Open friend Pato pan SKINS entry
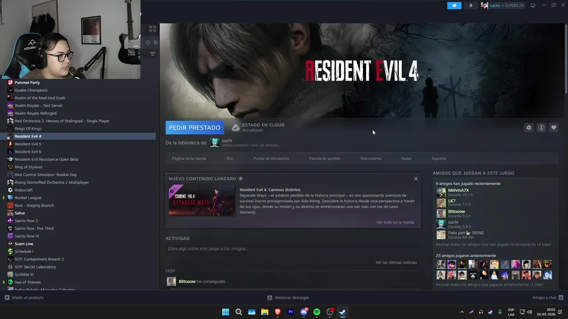The width and height of the screenshot is (568, 319). coord(465,233)
